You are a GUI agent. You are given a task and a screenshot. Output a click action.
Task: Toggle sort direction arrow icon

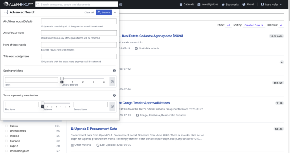281,25
